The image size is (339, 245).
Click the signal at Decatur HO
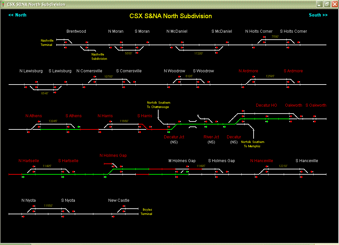click(266, 116)
